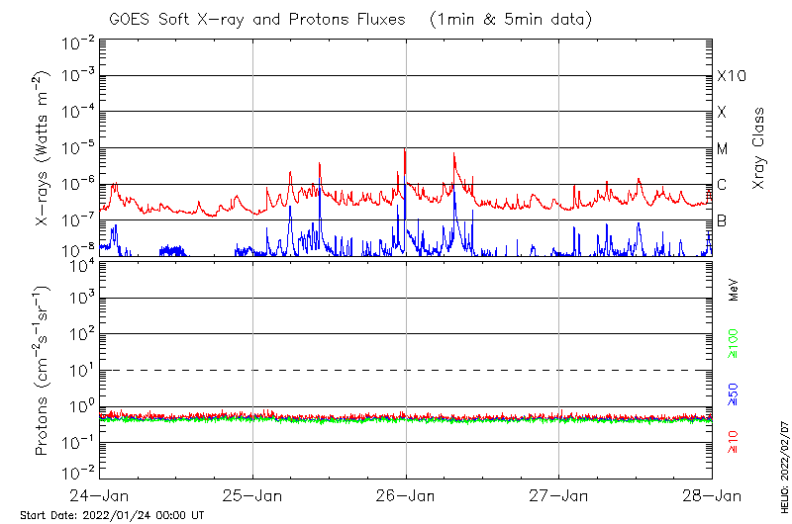The height and width of the screenshot is (524, 792).
Task: Select the C flare class label
Action: pos(723,185)
